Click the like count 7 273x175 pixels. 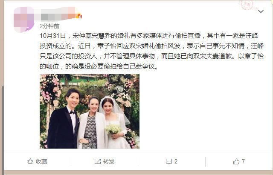243,161
